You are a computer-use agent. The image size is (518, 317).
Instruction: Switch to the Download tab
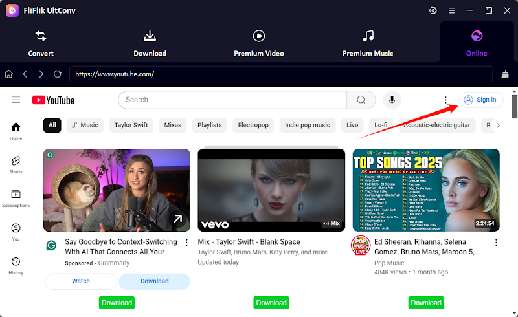pos(150,43)
